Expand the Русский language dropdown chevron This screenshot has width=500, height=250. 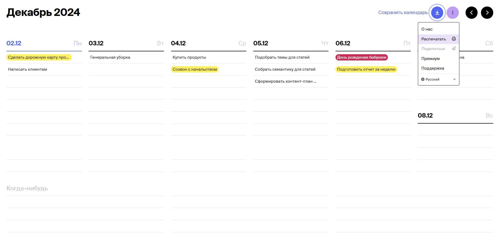(x=454, y=79)
